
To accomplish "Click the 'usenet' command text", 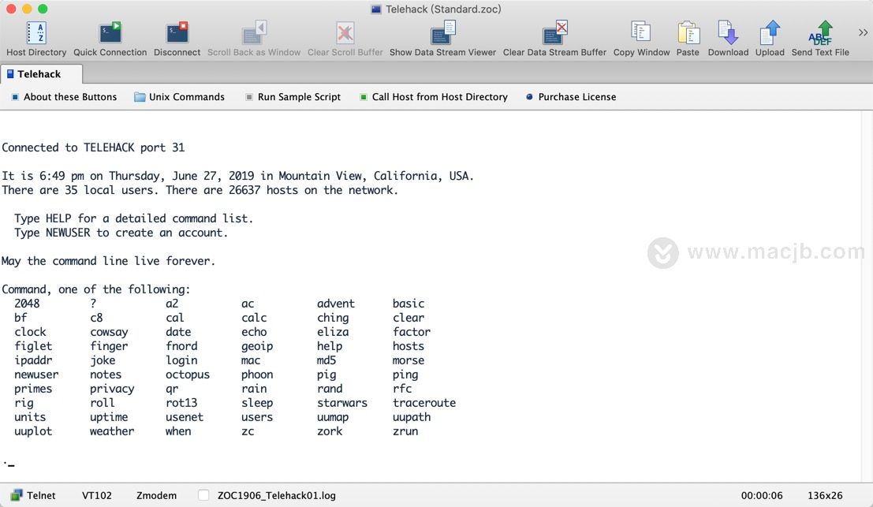I will tap(185, 417).
